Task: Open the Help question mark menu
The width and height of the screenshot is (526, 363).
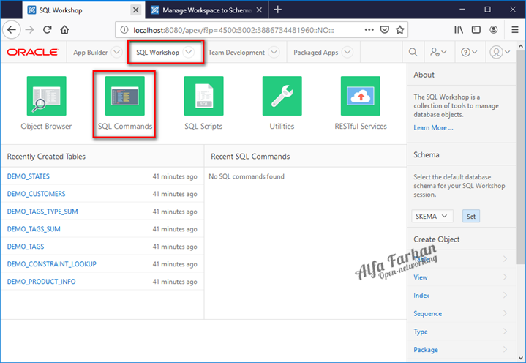Action: pyautogui.click(x=469, y=52)
